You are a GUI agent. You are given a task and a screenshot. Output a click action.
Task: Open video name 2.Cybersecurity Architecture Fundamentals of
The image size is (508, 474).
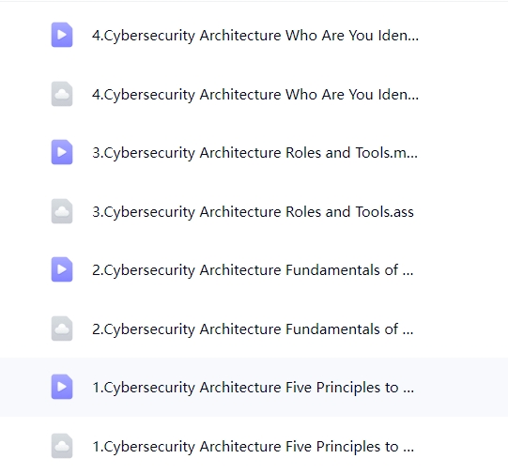[253, 270]
